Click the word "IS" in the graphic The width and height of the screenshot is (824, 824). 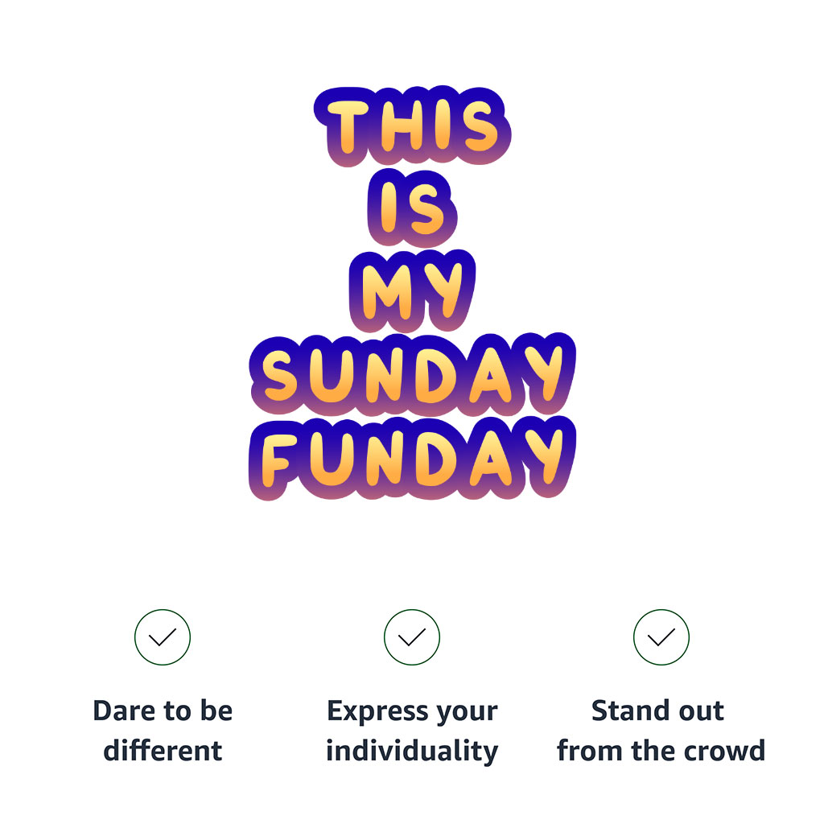412,208
